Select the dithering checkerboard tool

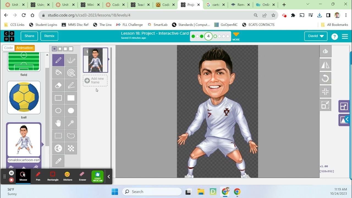[71, 148]
